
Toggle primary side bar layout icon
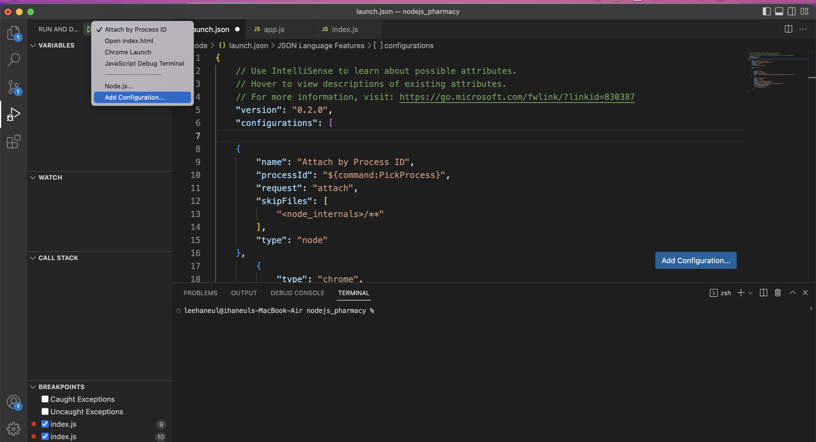[x=767, y=11]
